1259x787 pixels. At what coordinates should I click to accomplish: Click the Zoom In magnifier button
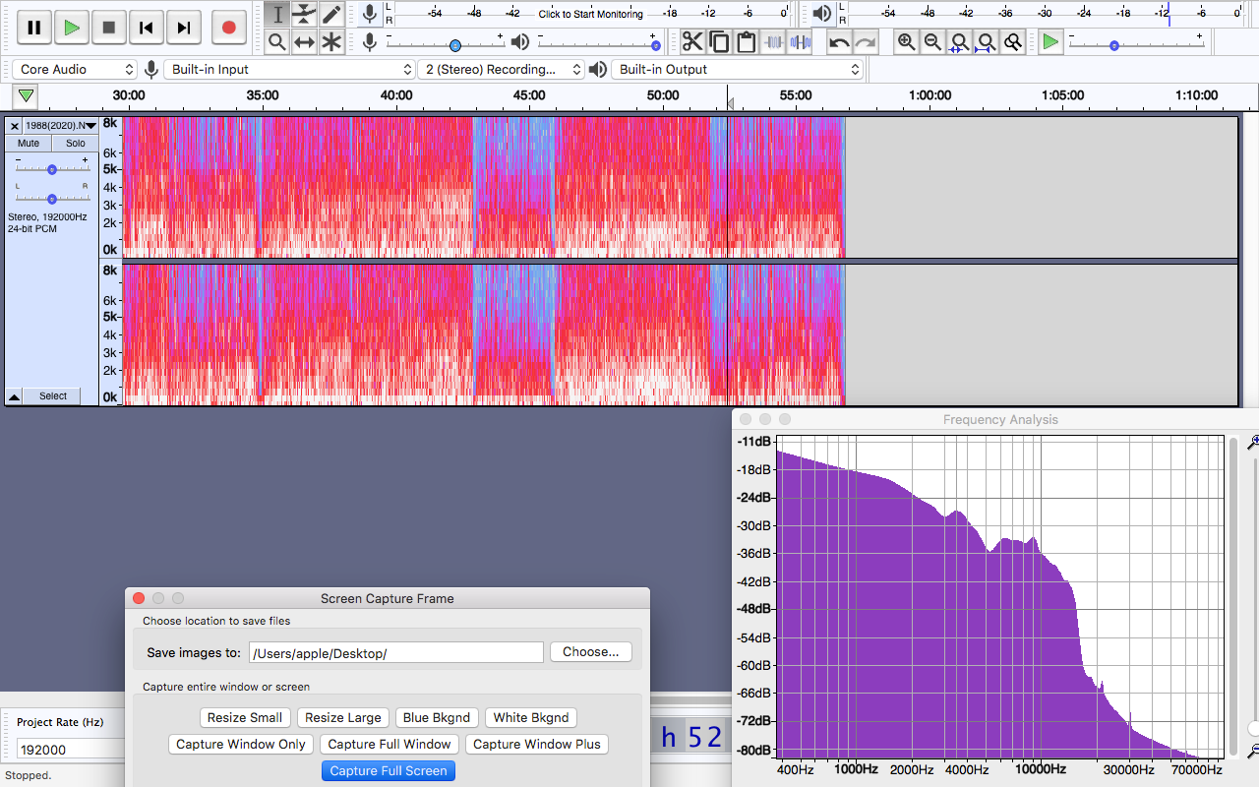click(x=906, y=41)
